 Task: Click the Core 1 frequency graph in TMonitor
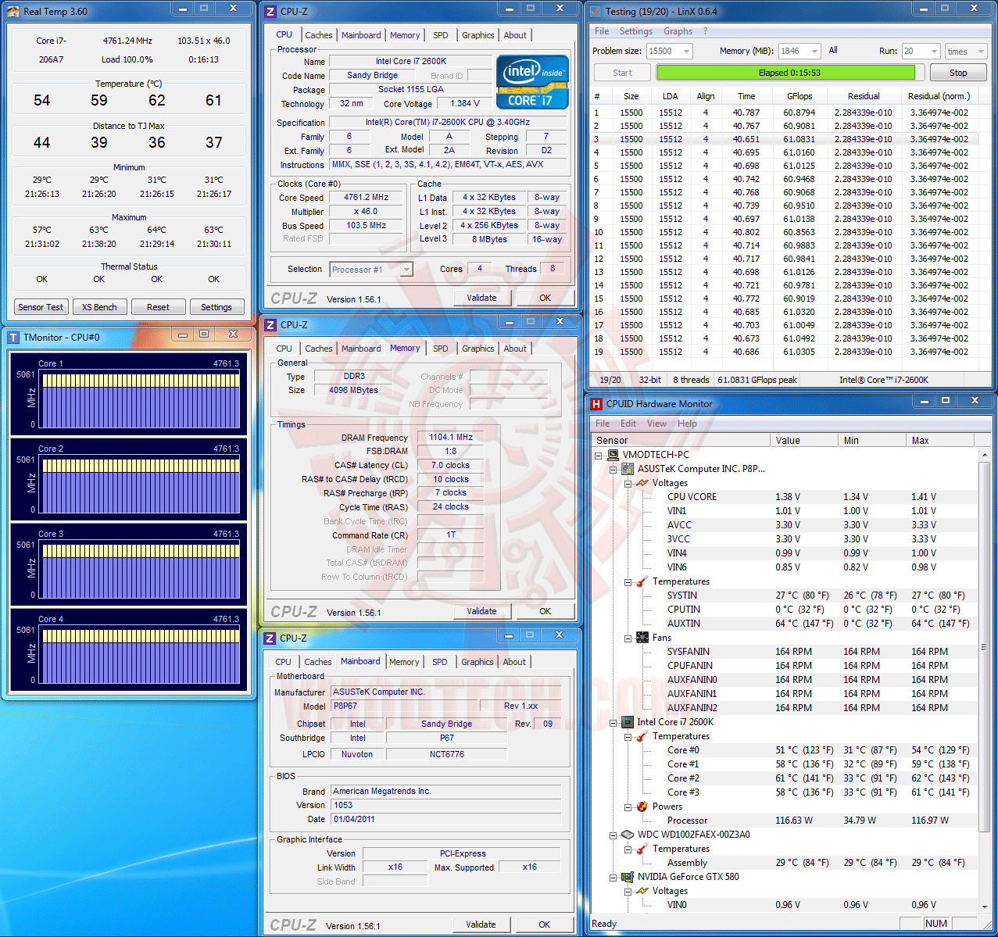128,394
